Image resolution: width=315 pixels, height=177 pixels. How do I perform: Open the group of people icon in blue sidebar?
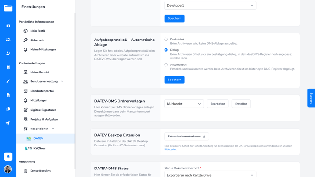pos(8,40)
